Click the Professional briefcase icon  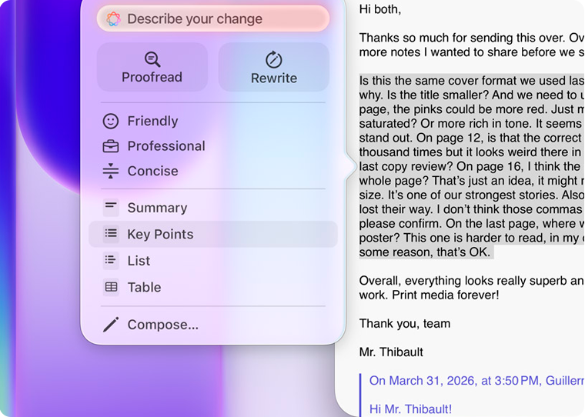click(111, 146)
